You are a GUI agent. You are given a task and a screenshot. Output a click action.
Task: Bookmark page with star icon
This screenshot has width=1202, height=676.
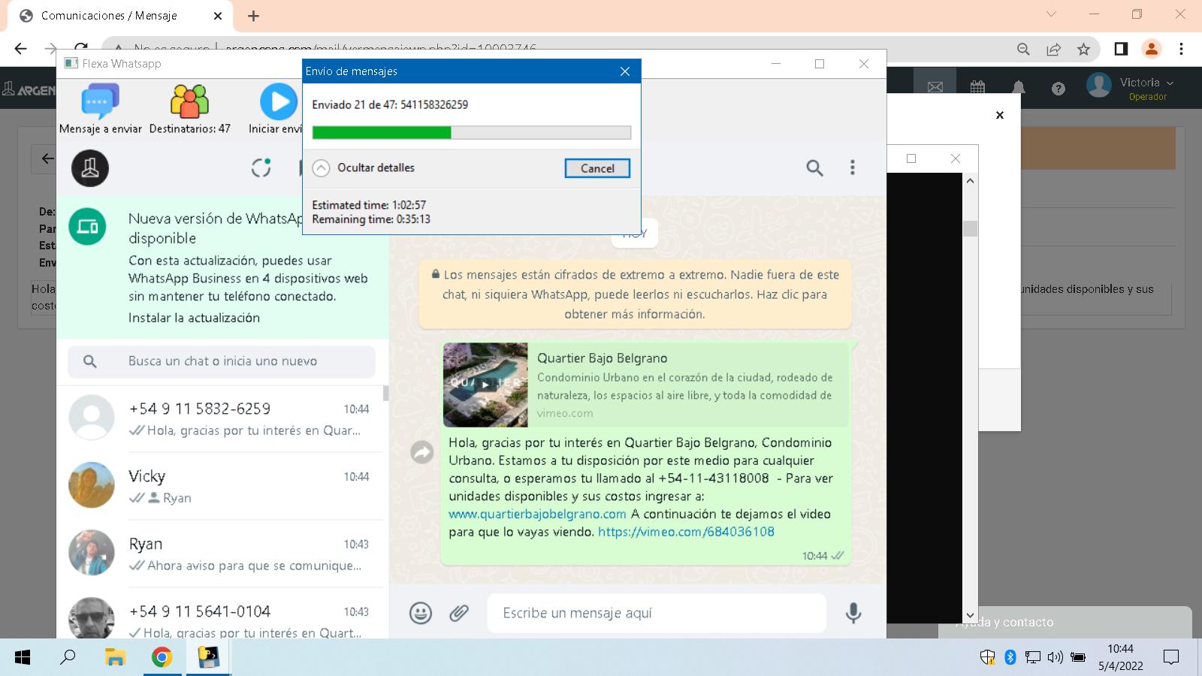pyautogui.click(x=1083, y=49)
